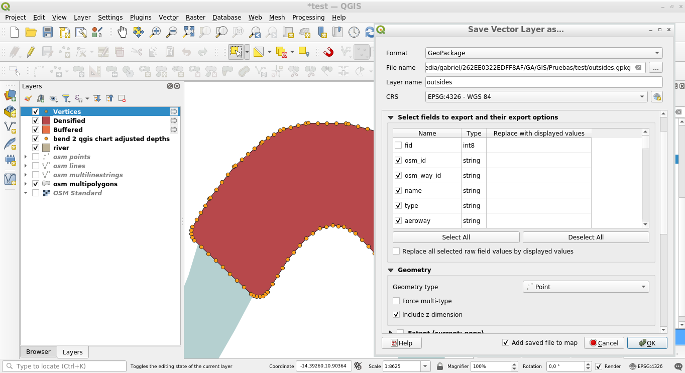685x373 pixels.
Task: Open the Raster menu
Action: (195, 17)
